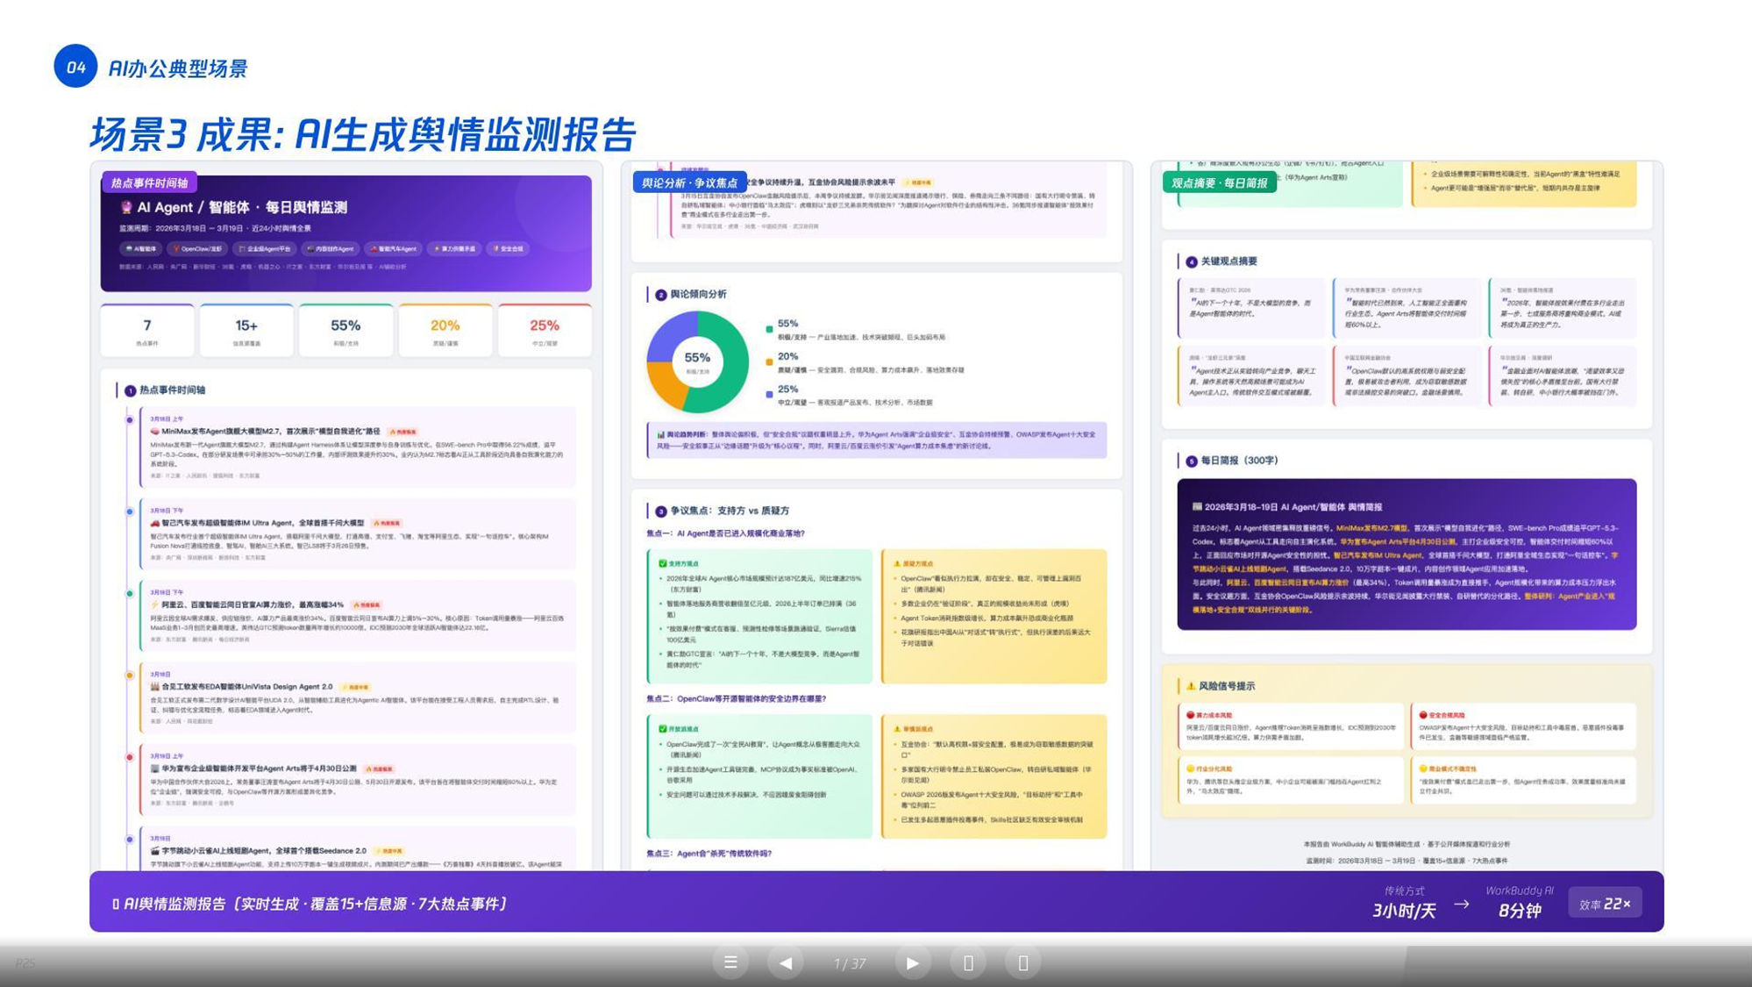This screenshot has height=987, width=1752.
Task: Click the control button right after next arrow
Action: coord(968,962)
